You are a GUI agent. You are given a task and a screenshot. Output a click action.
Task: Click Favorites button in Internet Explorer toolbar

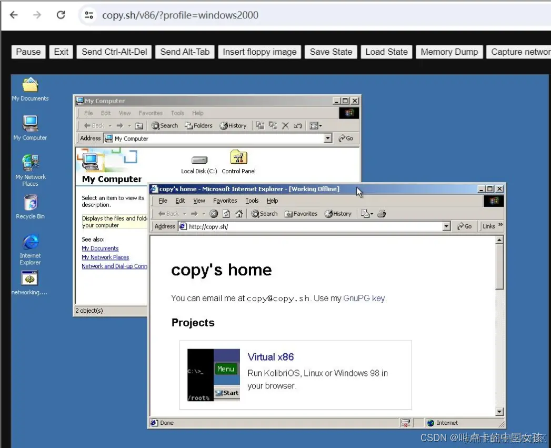pyautogui.click(x=301, y=214)
